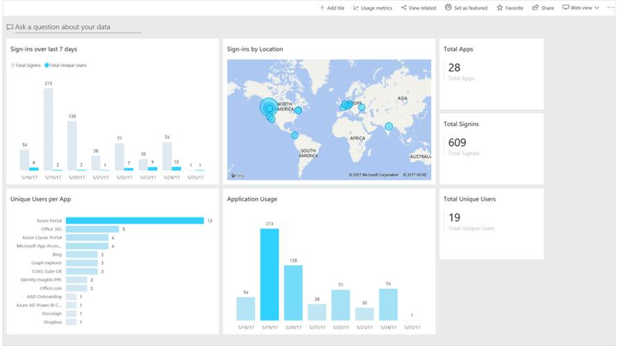Open the more options ellipsis

pyautogui.click(x=610, y=8)
